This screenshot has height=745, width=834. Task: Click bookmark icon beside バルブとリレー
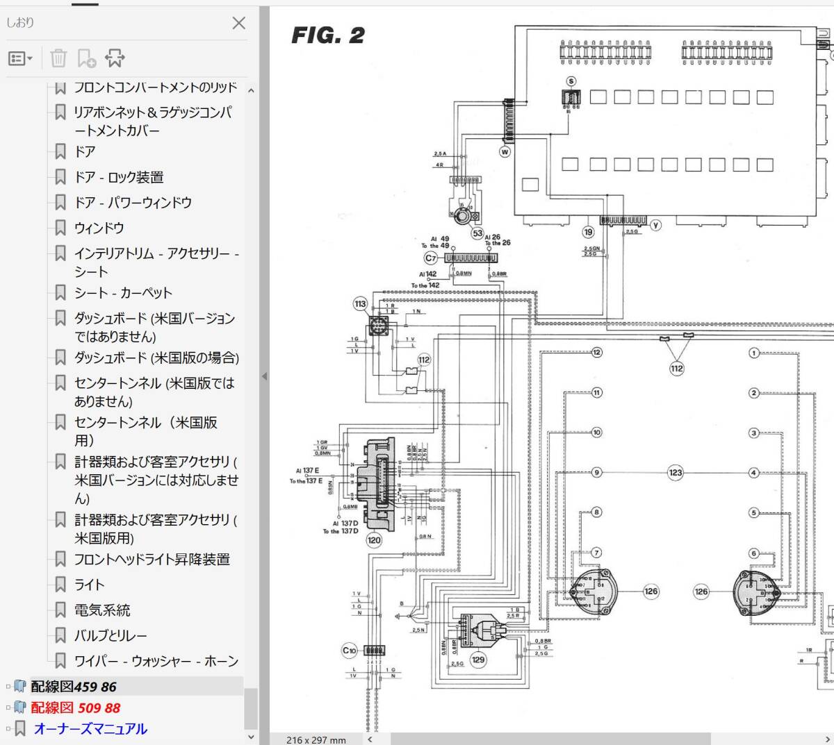(x=60, y=636)
